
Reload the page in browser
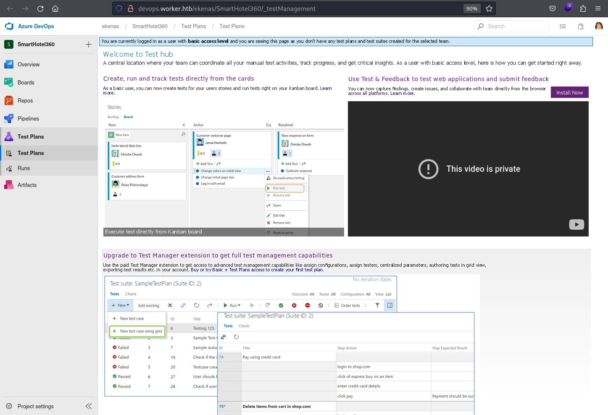tap(40, 8)
